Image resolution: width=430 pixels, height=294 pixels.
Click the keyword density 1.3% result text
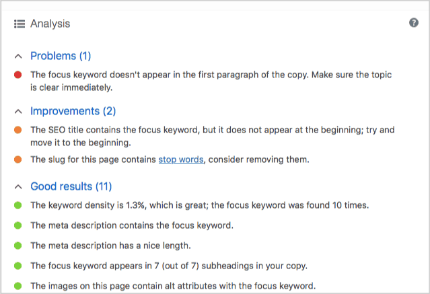point(200,205)
